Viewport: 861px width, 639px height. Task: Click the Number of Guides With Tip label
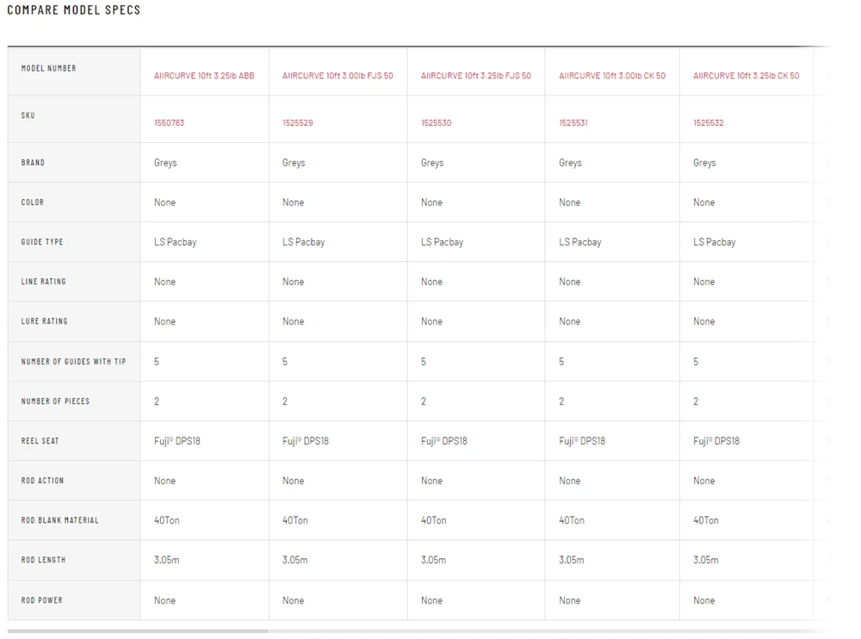pyautogui.click(x=73, y=362)
